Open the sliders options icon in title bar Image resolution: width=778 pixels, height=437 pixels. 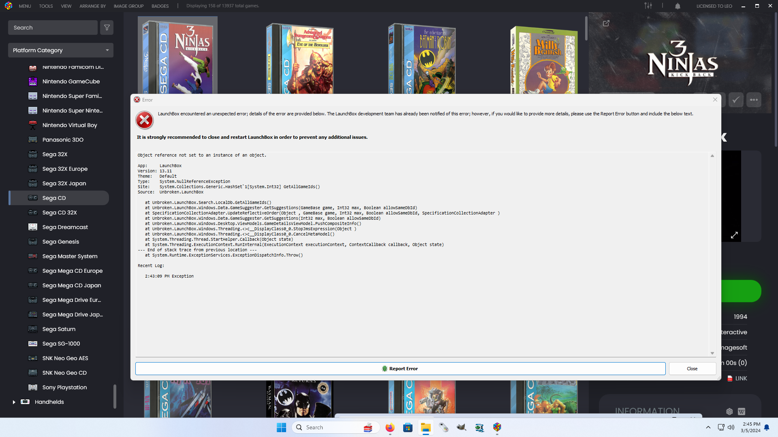click(x=648, y=6)
